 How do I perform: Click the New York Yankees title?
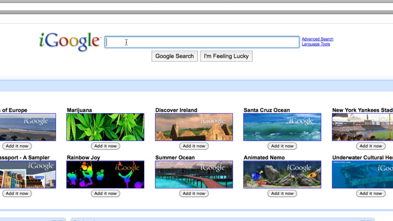point(362,110)
